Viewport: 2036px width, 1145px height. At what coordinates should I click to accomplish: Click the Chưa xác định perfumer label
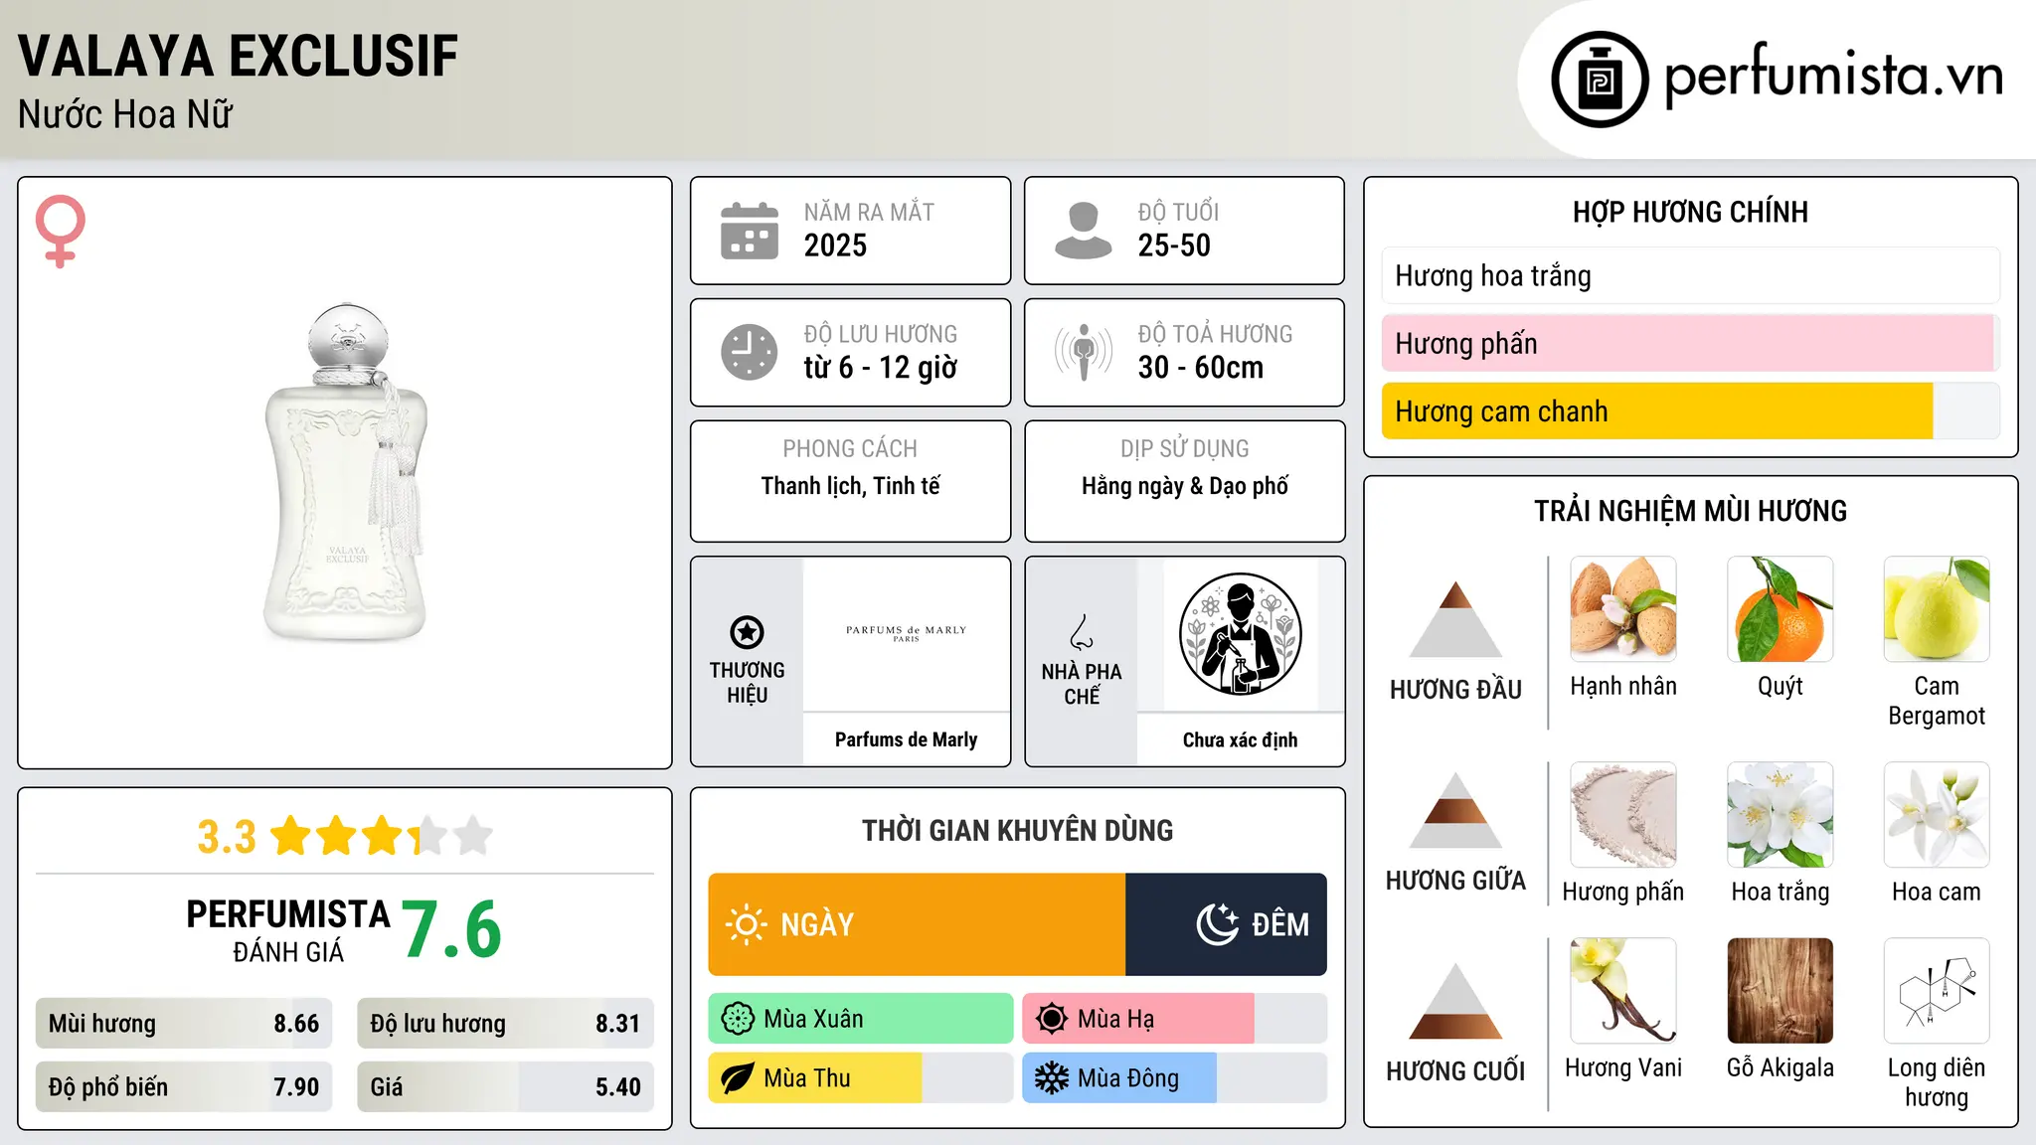(x=1240, y=739)
